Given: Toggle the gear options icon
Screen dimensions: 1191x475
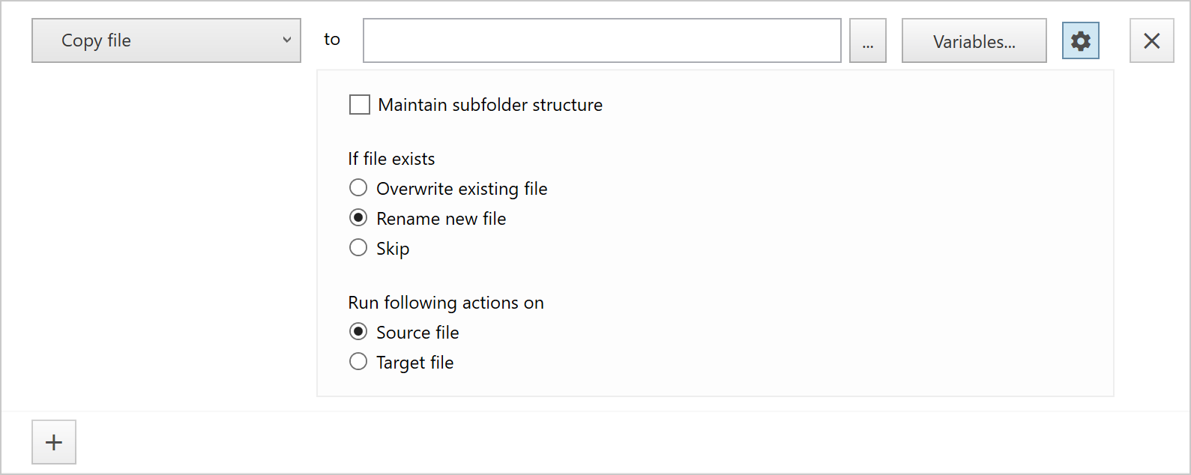Looking at the screenshot, I should [1080, 40].
